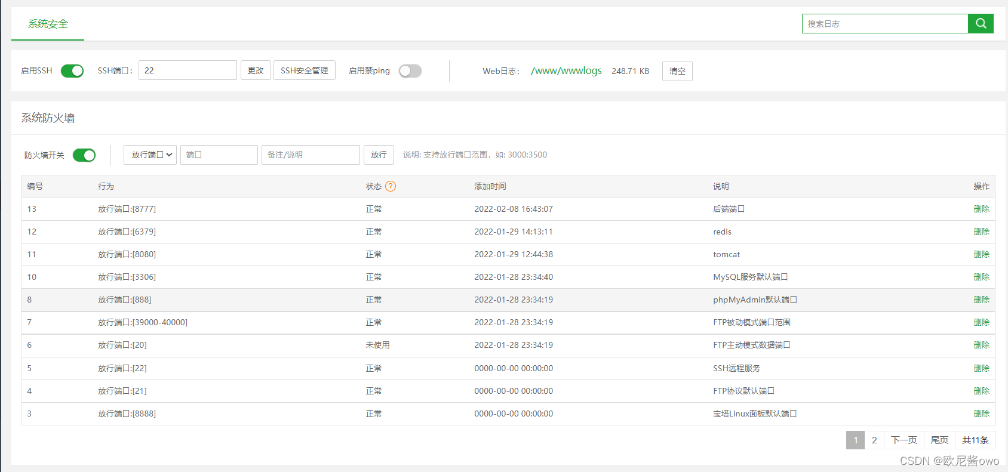The height and width of the screenshot is (472, 1008).
Task: Delete the port 21 FTP rule
Action: pos(981,391)
